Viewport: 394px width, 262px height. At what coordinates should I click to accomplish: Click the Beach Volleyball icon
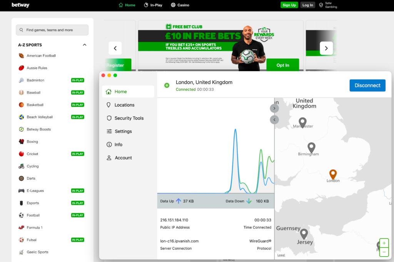point(22,117)
